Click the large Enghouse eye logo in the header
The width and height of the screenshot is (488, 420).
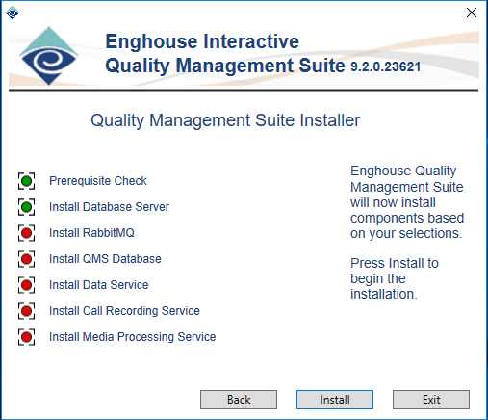point(48,56)
